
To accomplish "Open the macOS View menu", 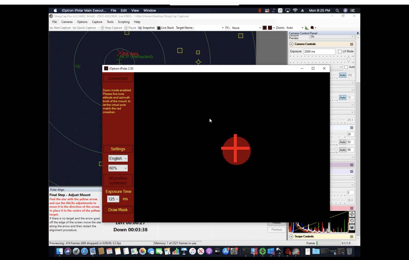I will click(135, 10).
